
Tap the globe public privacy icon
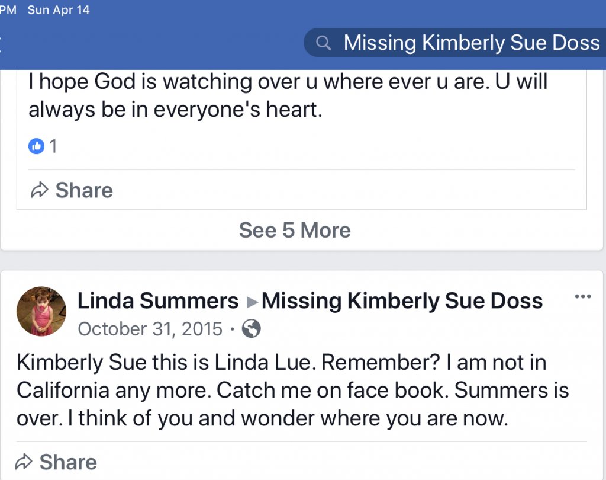[252, 329]
